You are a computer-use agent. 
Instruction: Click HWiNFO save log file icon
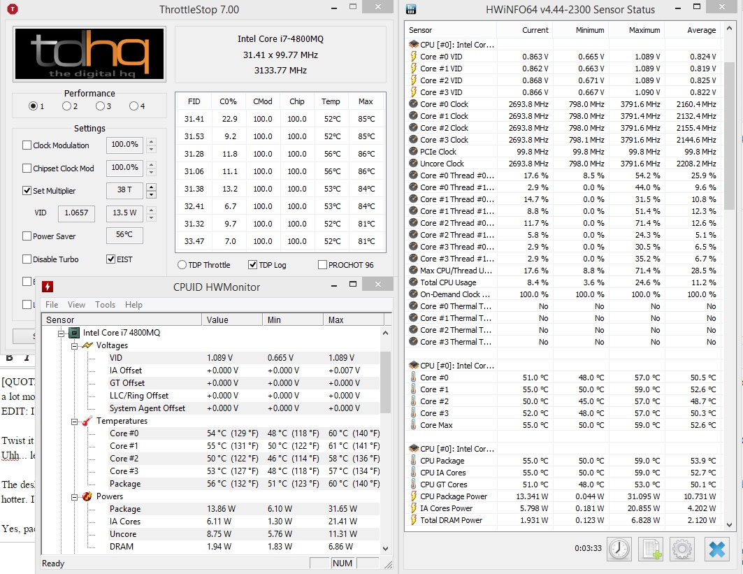(x=651, y=550)
